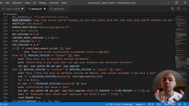The width and height of the screenshot is (189, 106).
Task: Open the Debug menu
Action: [43, 3]
